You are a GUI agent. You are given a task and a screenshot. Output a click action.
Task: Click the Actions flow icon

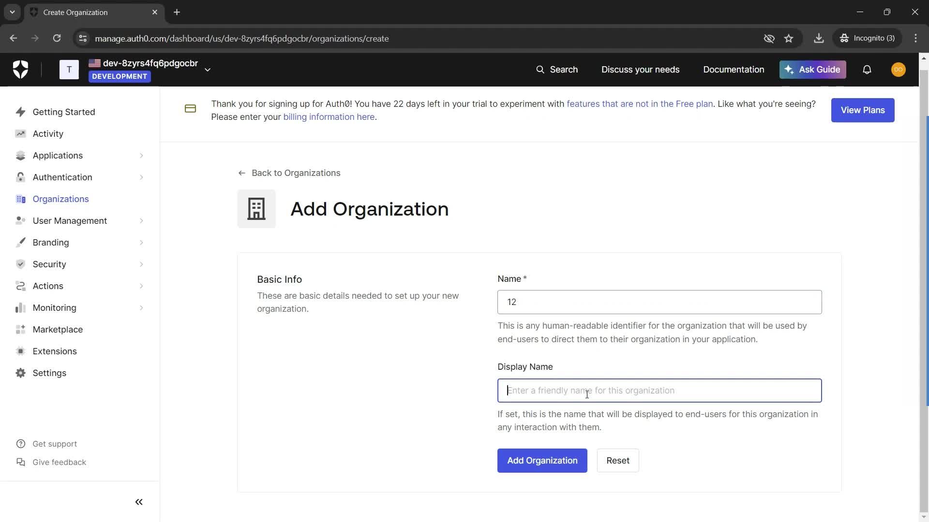[20, 286]
